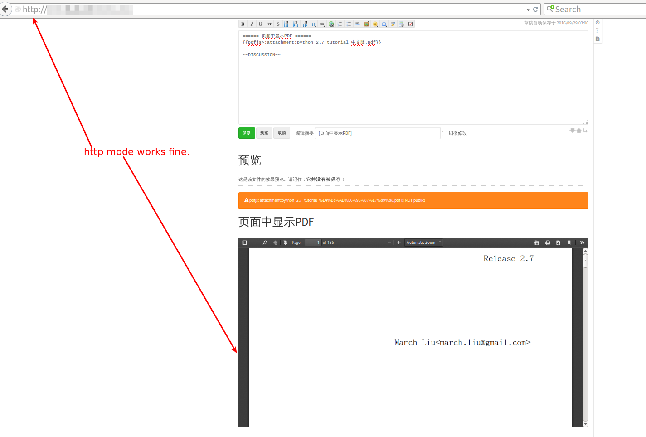Insert higher-level headline
Image resolution: width=646 pixels, height=437 pixels.
[305, 24]
